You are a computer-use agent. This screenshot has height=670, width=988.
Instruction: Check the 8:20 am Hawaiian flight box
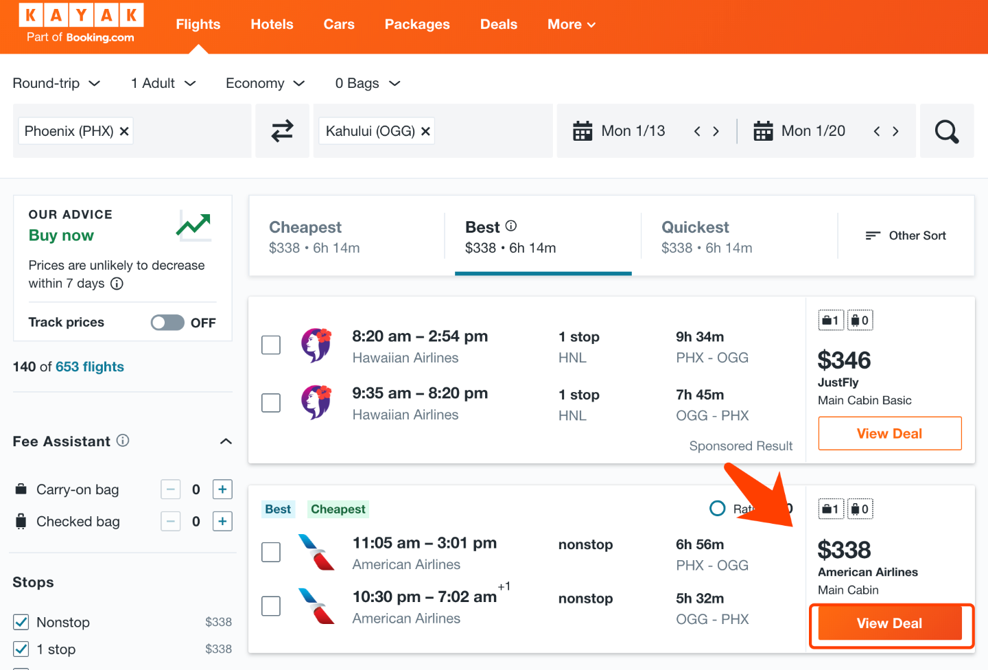(271, 345)
